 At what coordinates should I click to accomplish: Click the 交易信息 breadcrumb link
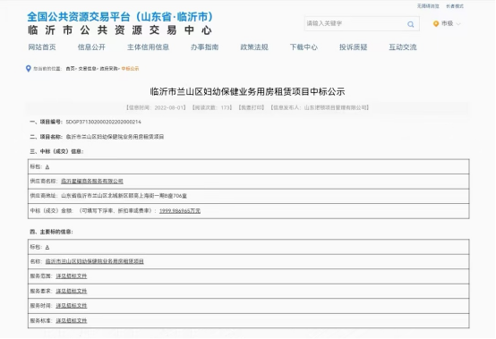pos(87,69)
